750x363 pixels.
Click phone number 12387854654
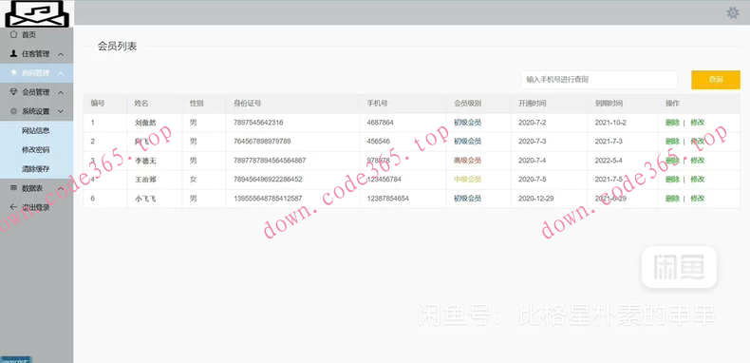(388, 199)
